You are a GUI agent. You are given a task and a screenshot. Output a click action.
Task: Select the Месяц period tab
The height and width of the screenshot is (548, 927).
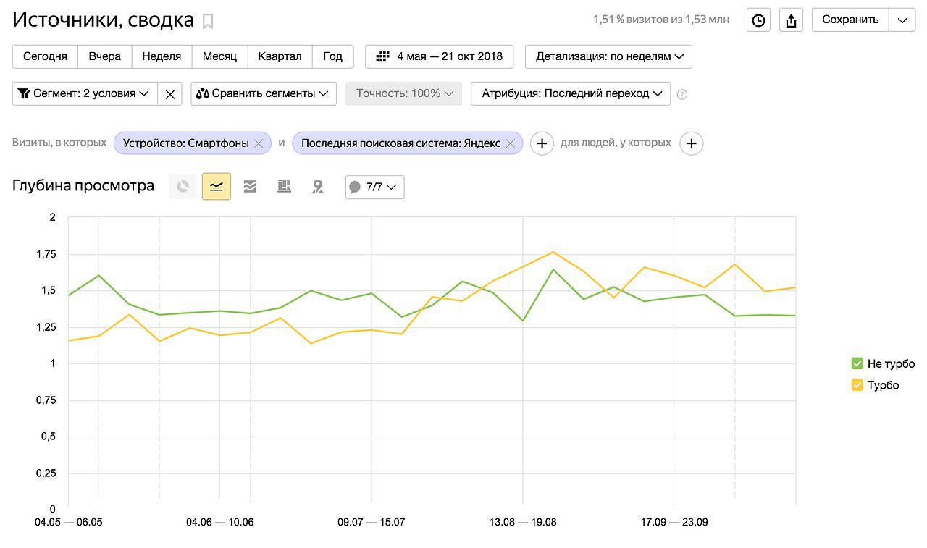tap(219, 56)
